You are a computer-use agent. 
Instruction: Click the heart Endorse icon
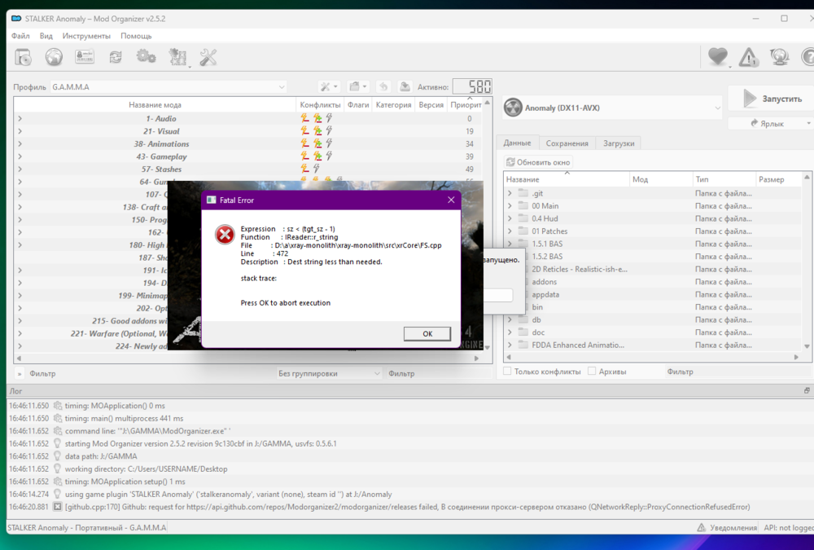click(718, 56)
